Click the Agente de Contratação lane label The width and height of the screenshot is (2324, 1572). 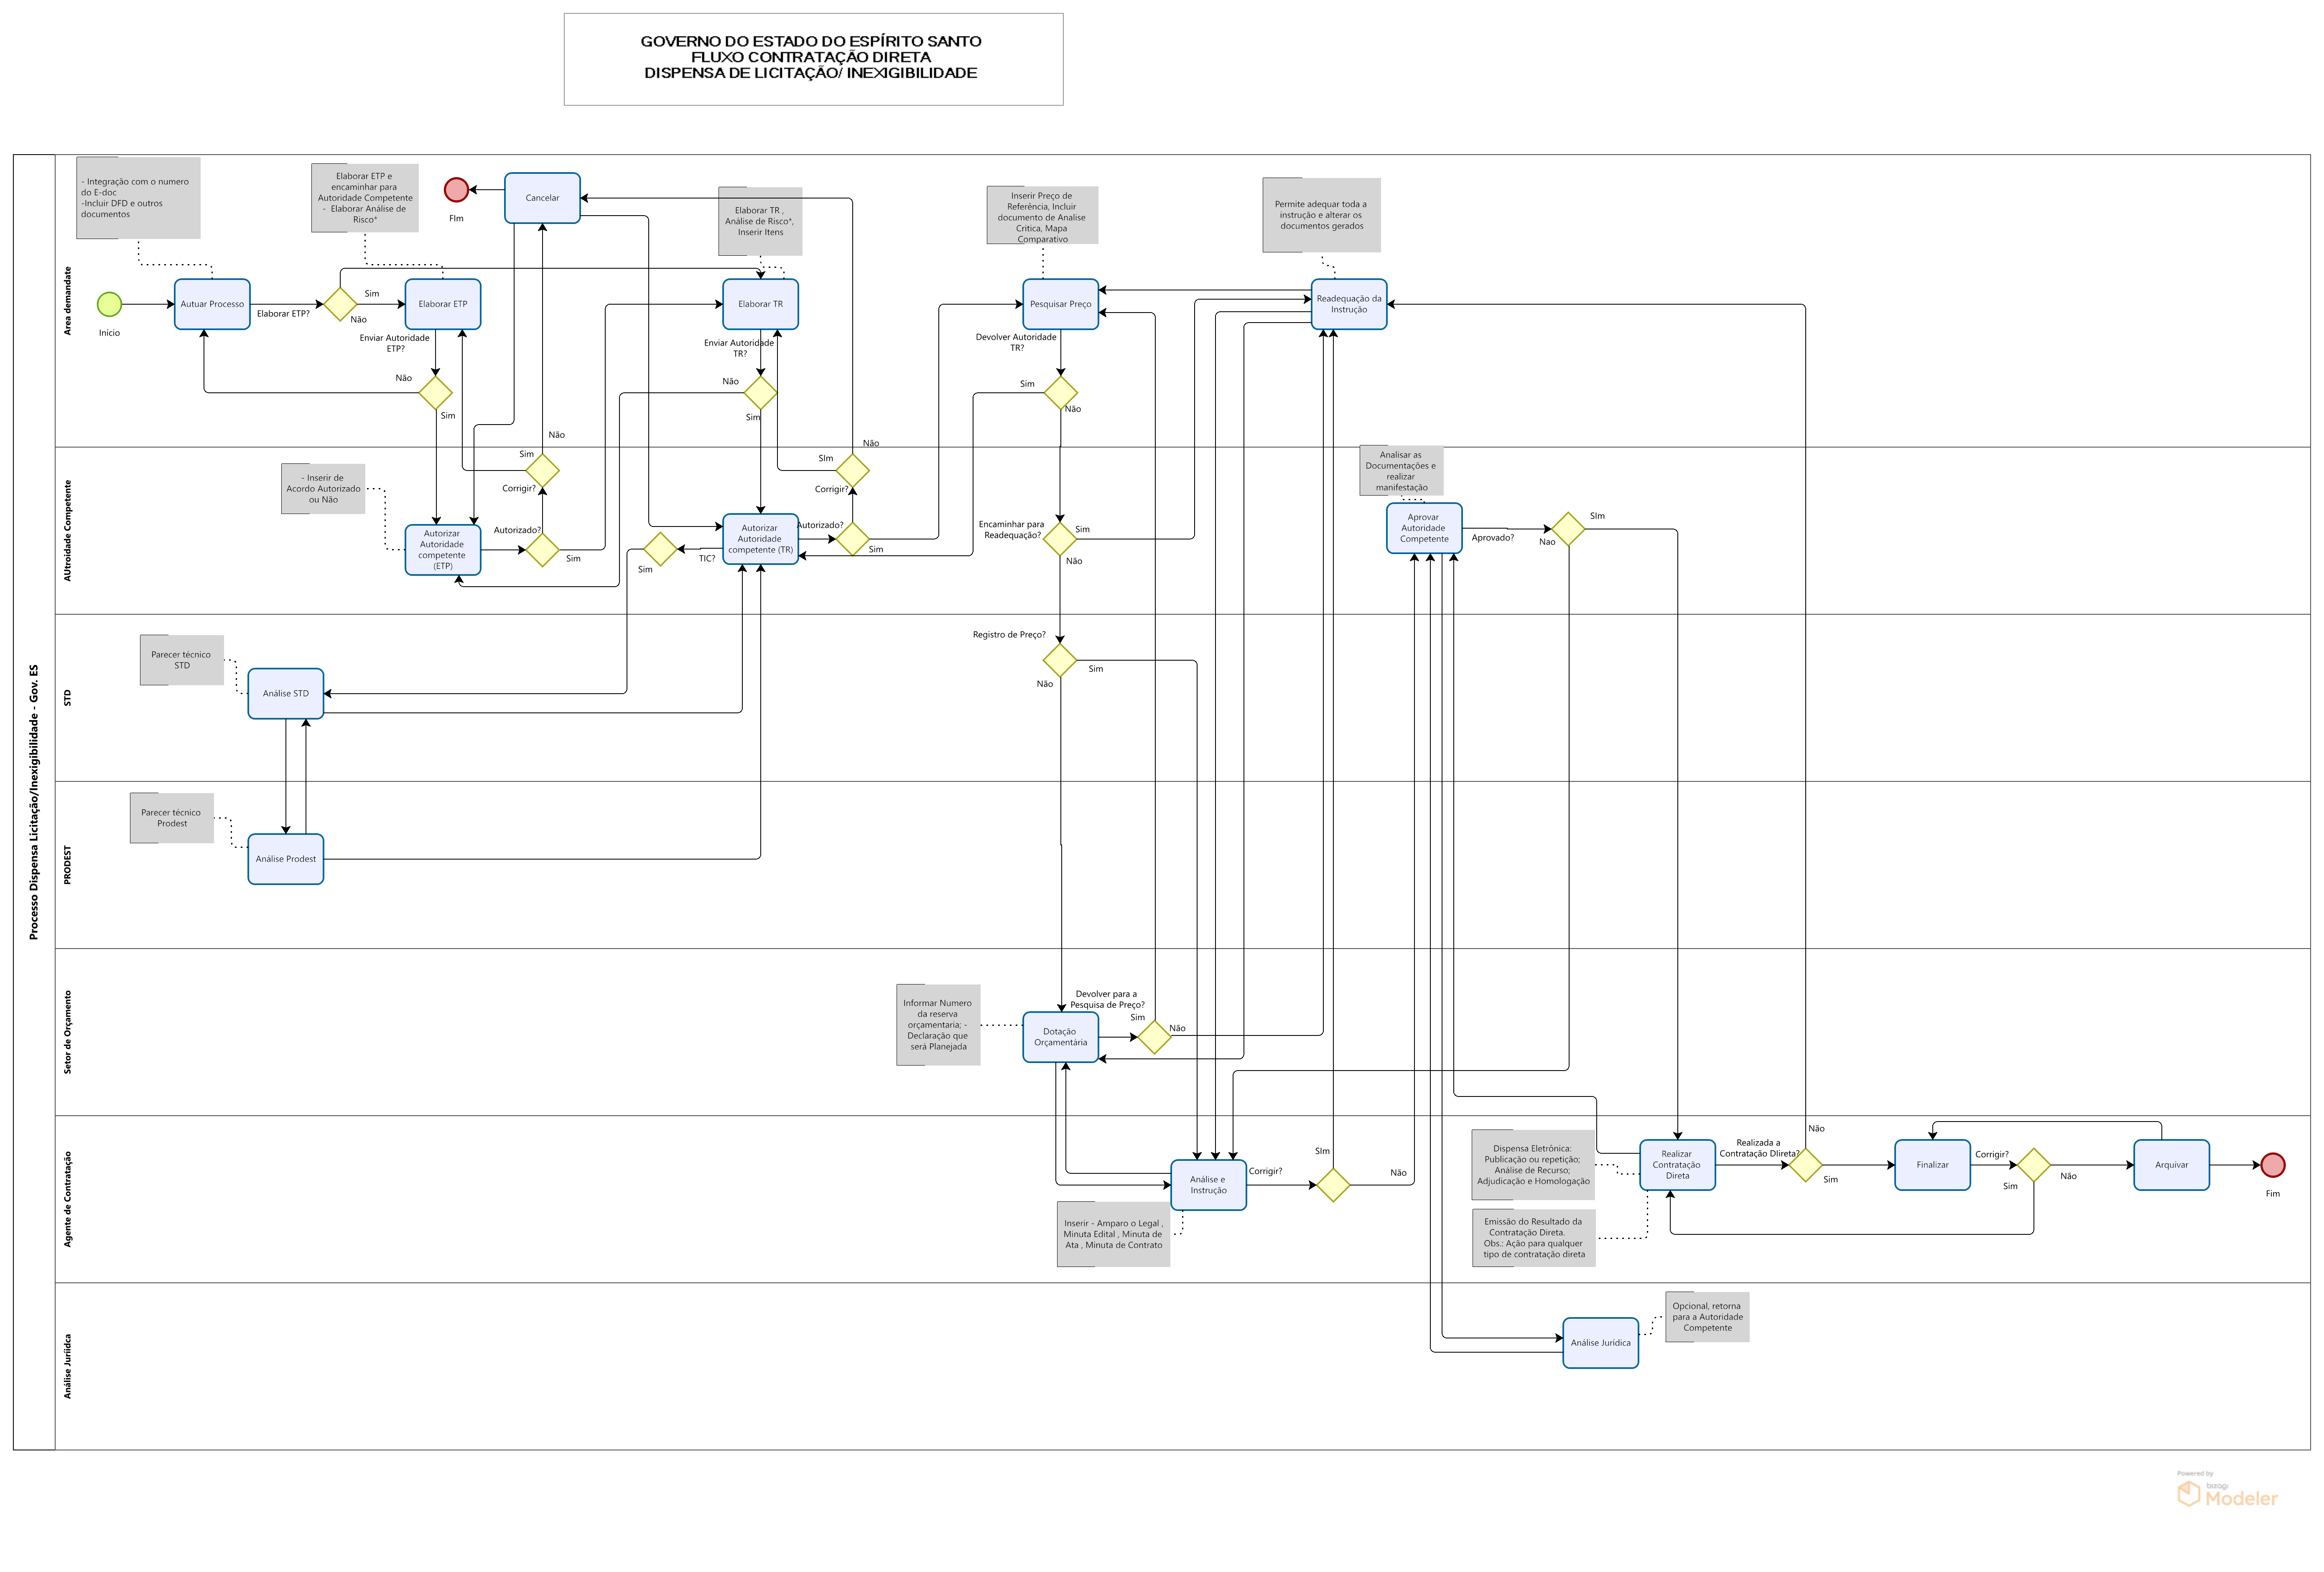point(68,1199)
